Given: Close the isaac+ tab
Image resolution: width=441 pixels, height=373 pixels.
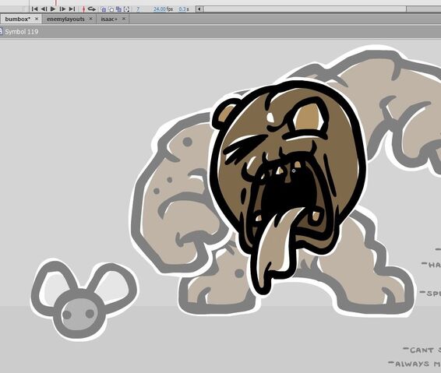Looking at the screenshot, I should (123, 19).
